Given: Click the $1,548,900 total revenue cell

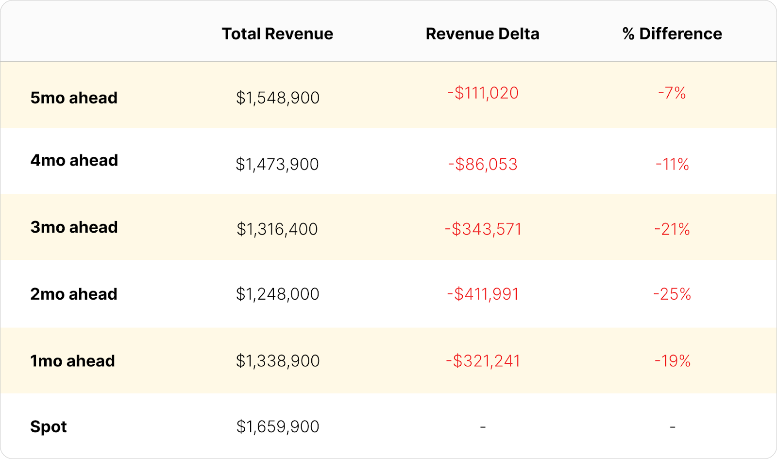Looking at the screenshot, I should (x=278, y=98).
